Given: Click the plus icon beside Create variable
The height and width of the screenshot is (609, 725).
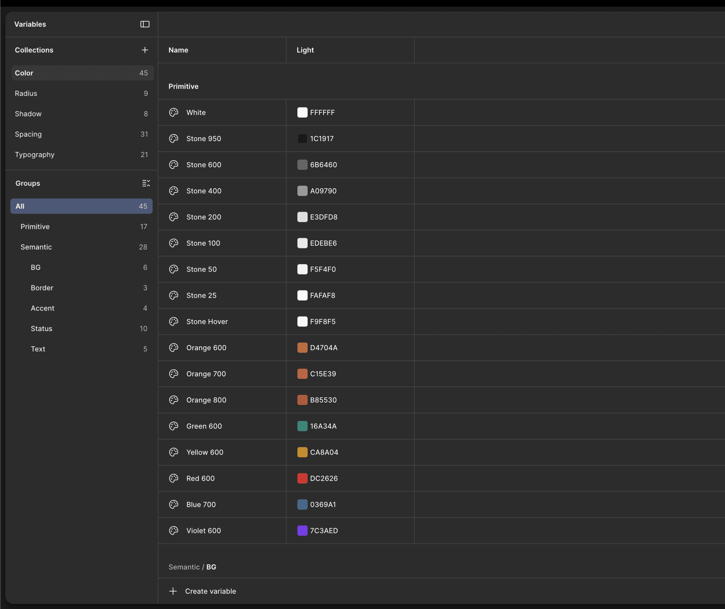Looking at the screenshot, I should tap(173, 591).
